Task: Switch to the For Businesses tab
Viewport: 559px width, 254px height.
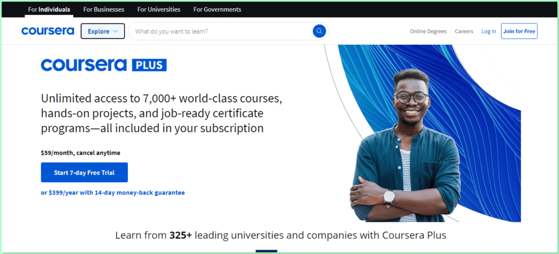Action: coord(104,9)
